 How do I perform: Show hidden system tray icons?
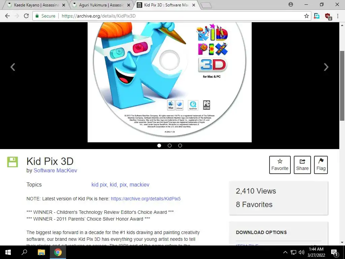285,252
